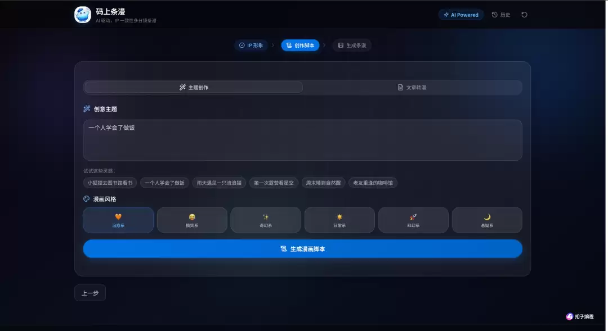Click the 生成漫画脚本 button
This screenshot has height=331, width=608.
tap(302, 248)
